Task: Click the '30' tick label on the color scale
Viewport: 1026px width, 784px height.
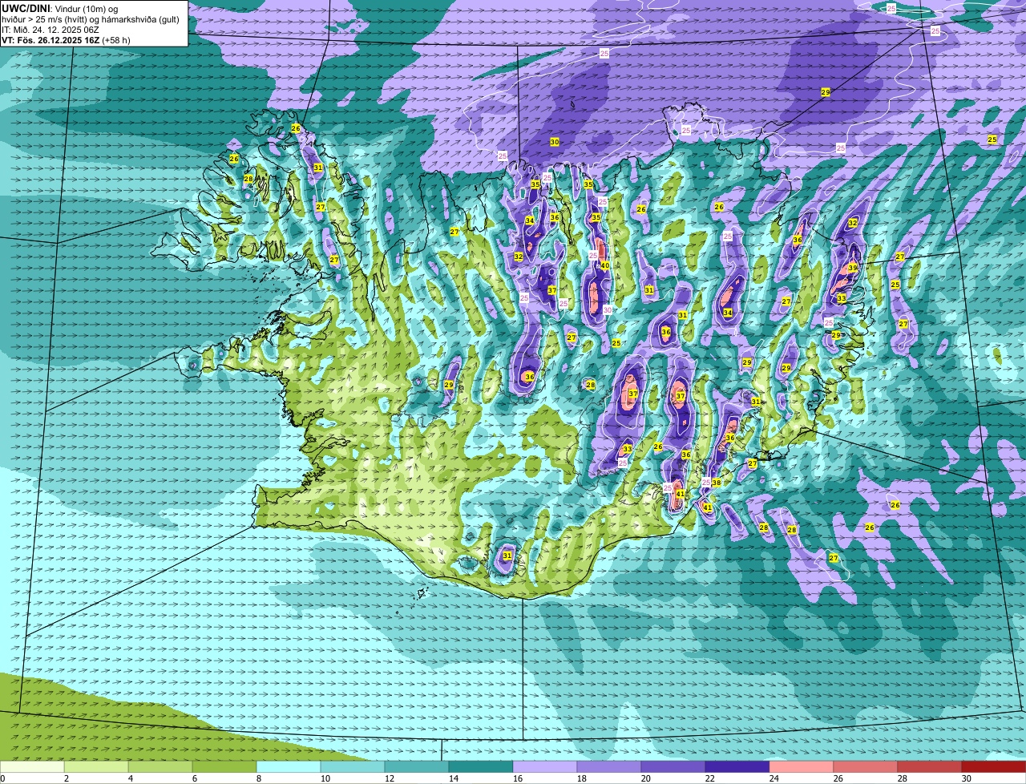Action: click(x=966, y=778)
